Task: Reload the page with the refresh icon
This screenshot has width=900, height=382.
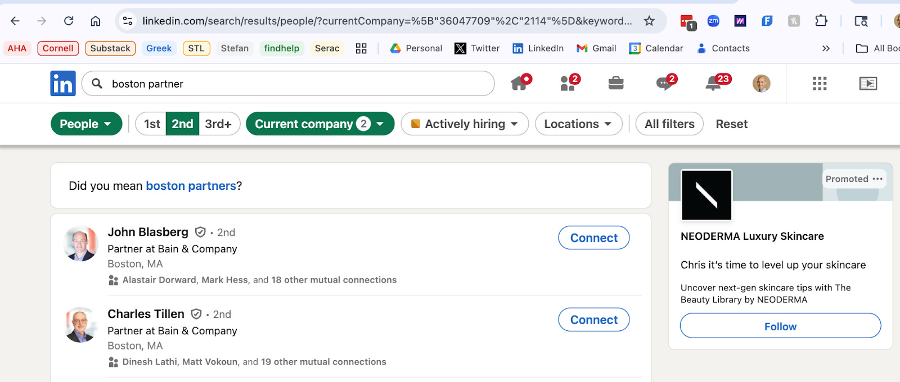Action: [69, 21]
